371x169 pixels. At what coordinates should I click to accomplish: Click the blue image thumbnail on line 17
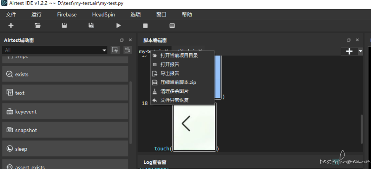coord(217,77)
